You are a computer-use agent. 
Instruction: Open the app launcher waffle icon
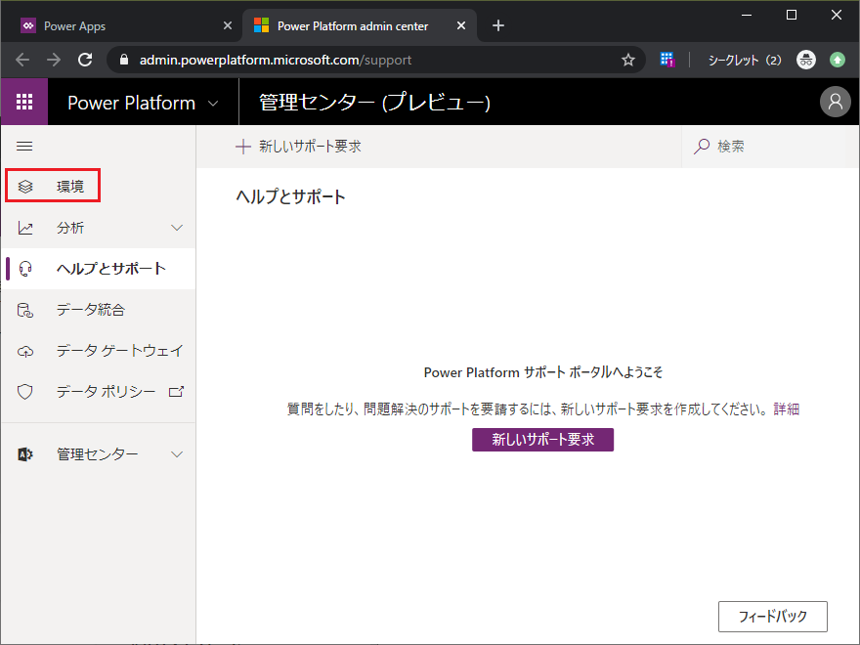pyautogui.click(x=24, y=102)
